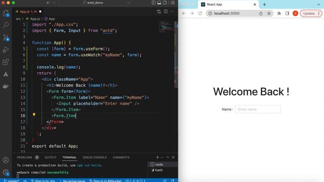Select the node terminal instance

tap(163, 164)
